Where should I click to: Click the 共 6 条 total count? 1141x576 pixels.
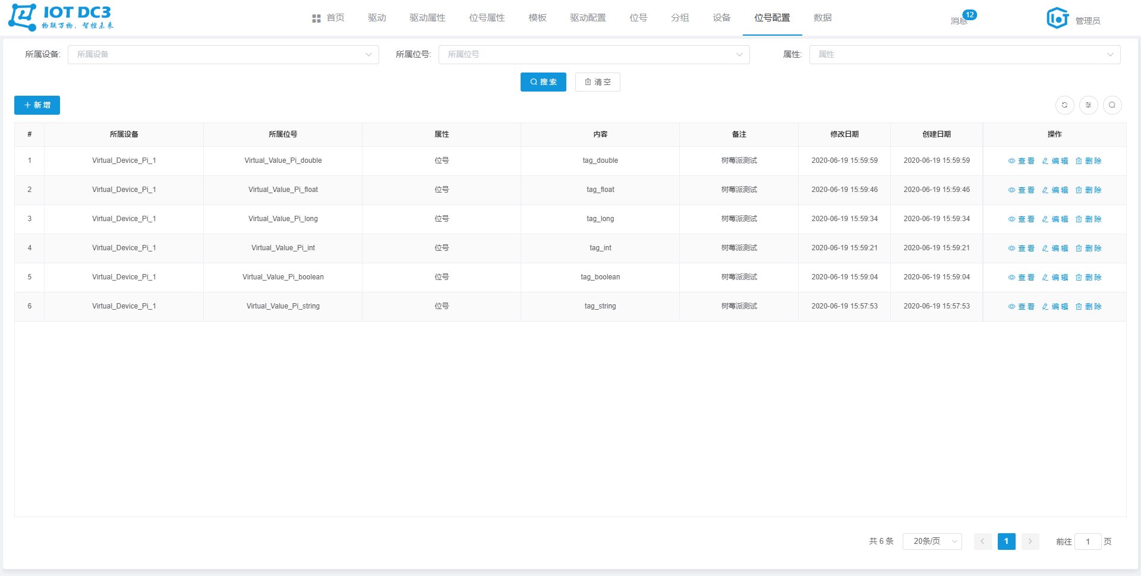(x=881, y=542)
